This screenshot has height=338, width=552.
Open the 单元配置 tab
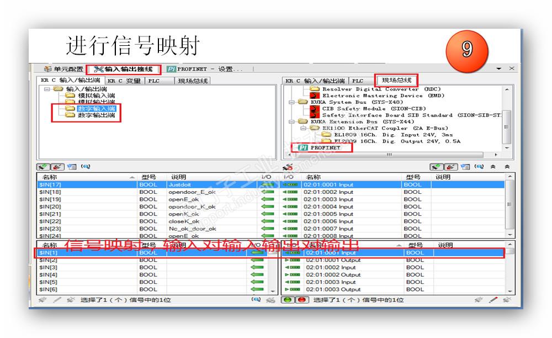63,69
